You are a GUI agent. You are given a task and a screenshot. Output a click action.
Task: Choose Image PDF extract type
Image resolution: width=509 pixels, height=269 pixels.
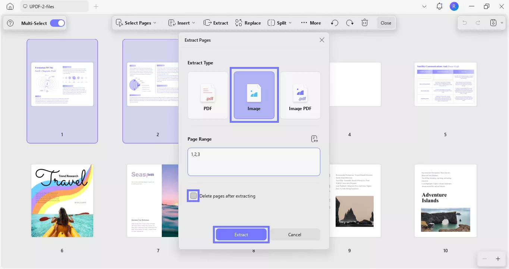(x=300, y=95)
